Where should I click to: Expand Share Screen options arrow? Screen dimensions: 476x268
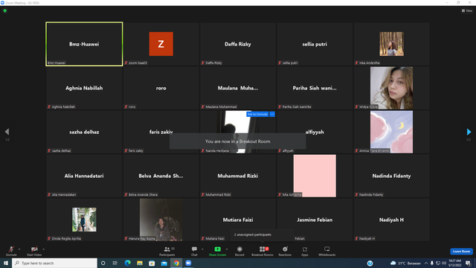(226, 249)
